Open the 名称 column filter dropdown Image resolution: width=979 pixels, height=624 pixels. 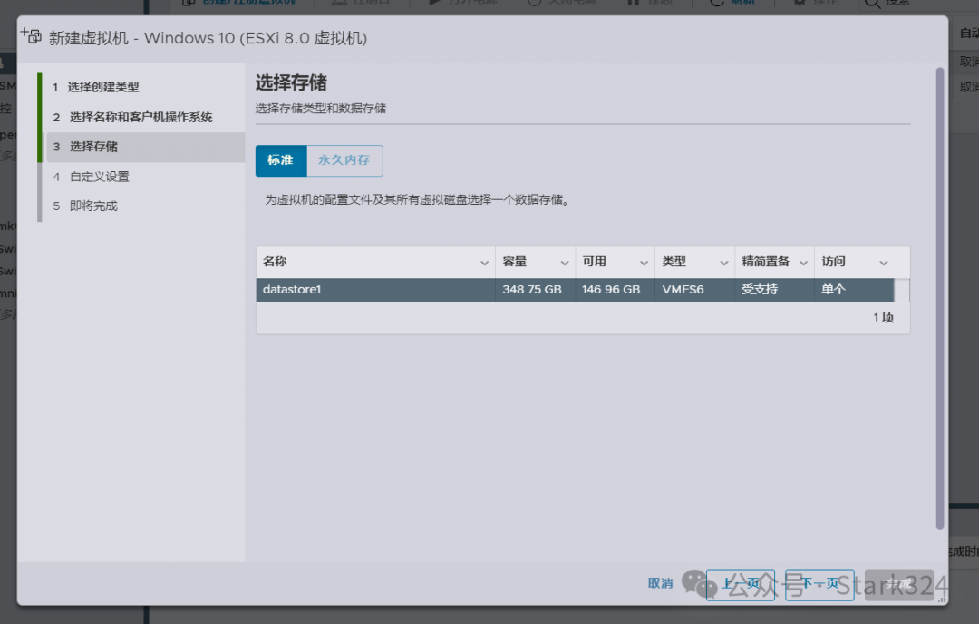(486, 262)
